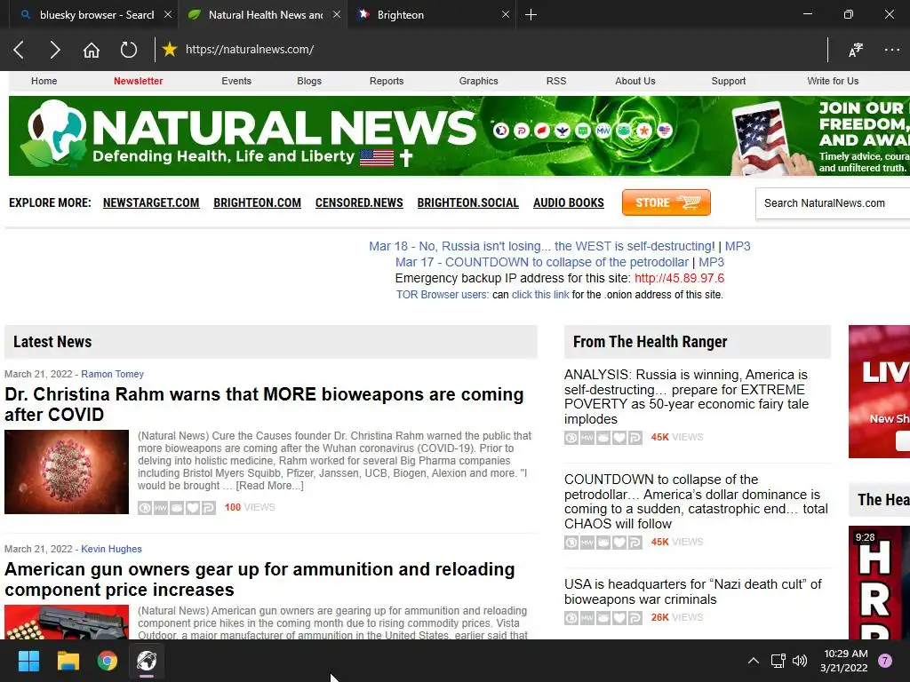Viewport: 910px width, 682px height.
Task: Follow the BRIGHTEON.COM link
Action: pyautogui.click(x=257, y=203)
